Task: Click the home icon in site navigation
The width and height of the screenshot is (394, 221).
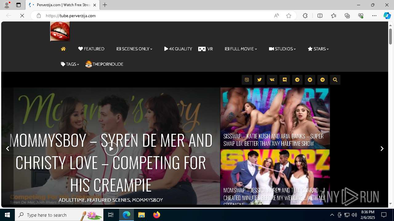Action: 63,49
